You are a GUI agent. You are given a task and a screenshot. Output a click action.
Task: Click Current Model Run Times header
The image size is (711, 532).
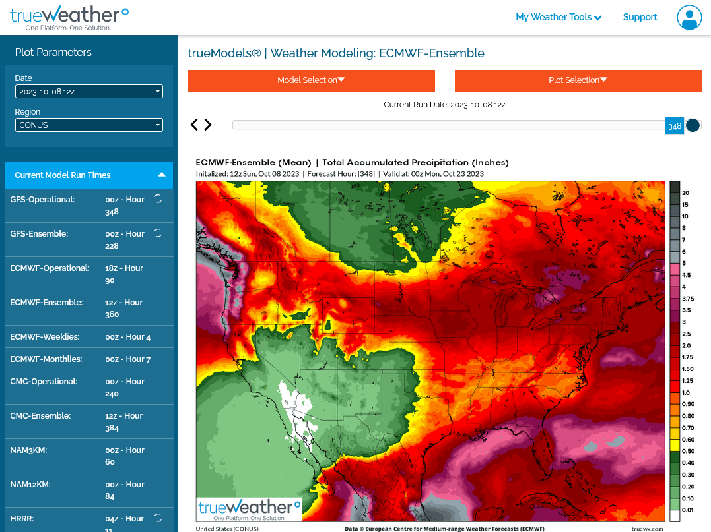89,175
